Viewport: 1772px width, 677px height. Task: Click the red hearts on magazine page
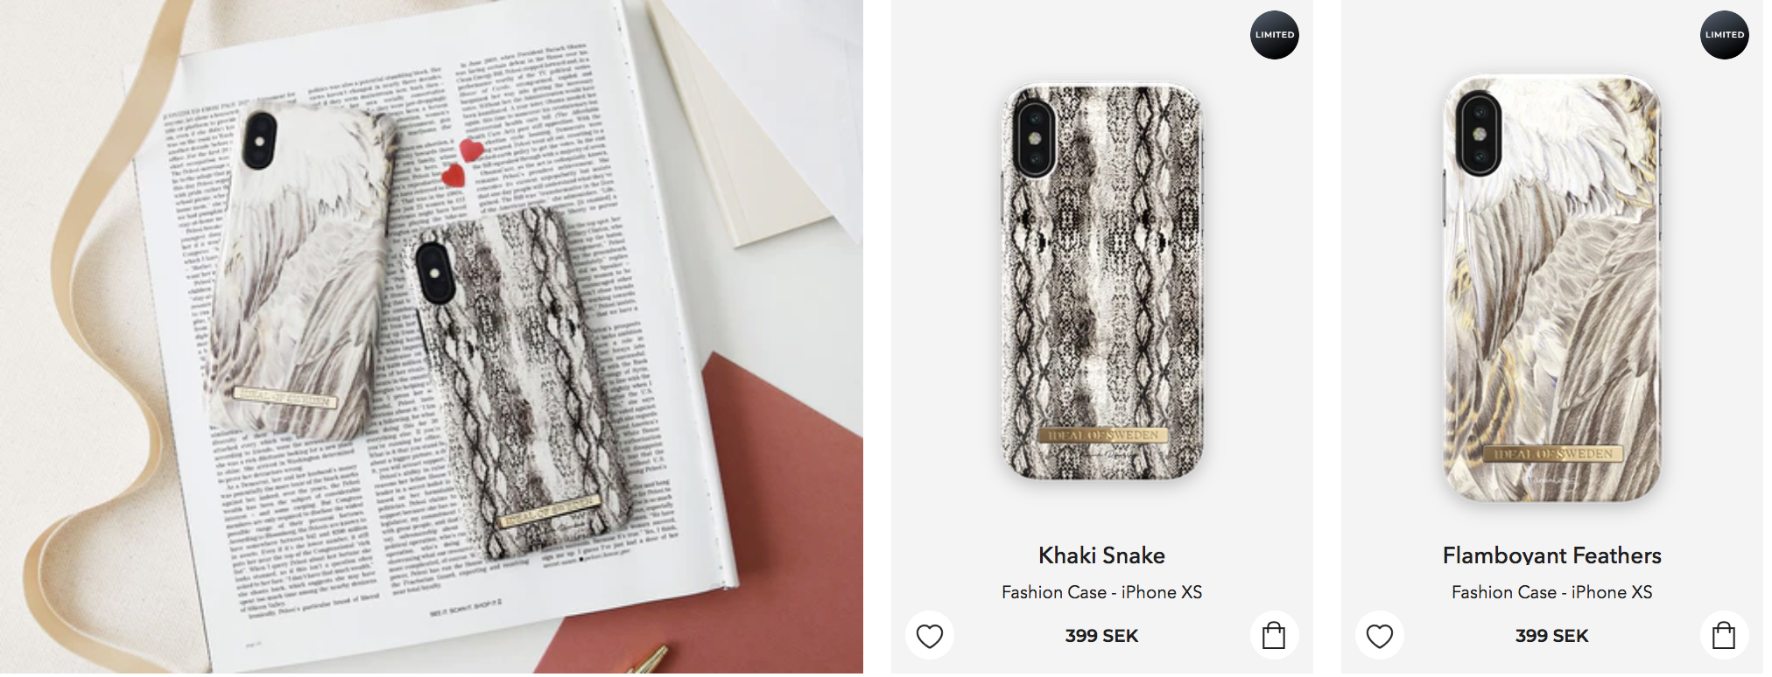461,163
